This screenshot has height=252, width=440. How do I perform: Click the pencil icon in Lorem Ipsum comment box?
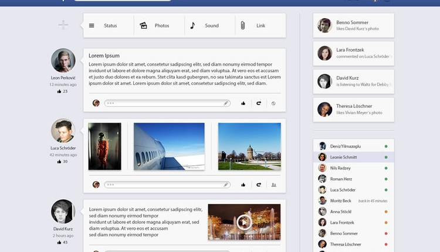[226, 103]
